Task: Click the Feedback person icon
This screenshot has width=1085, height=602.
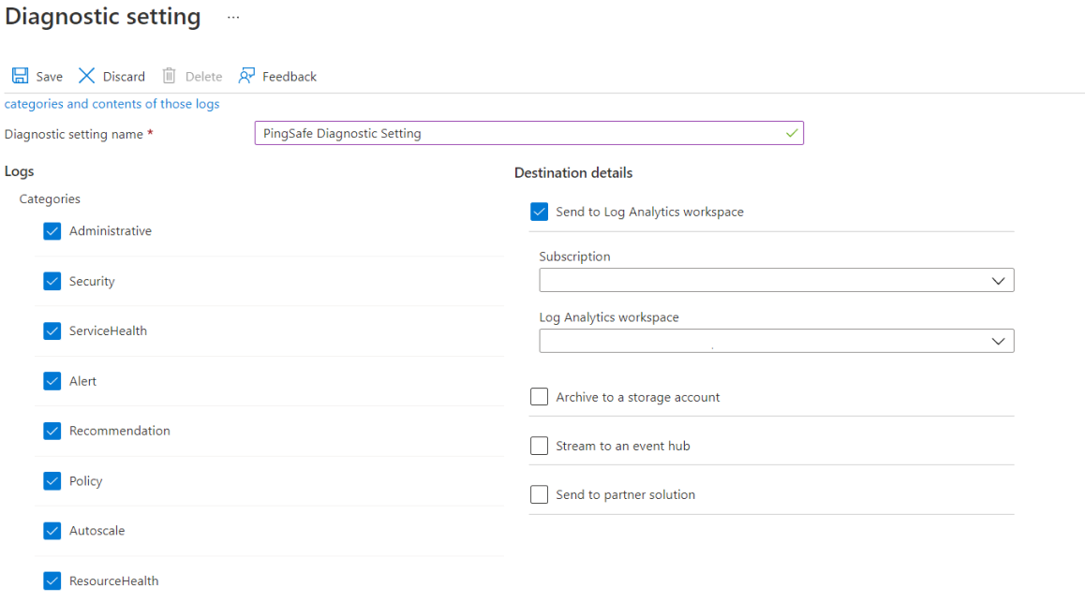Action: coord(246,76)
